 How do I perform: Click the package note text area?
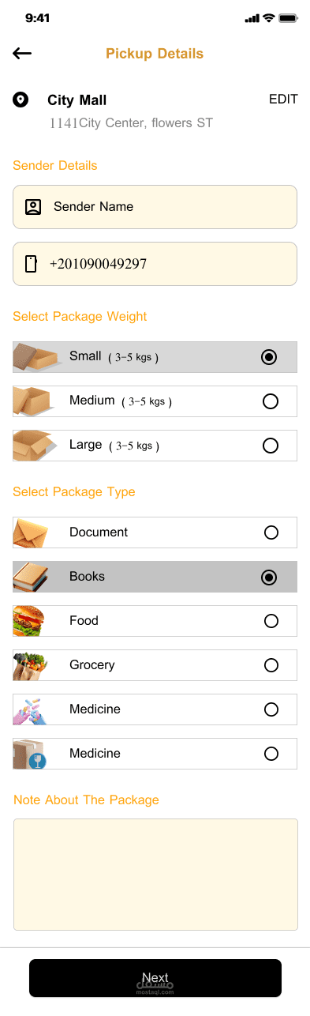155,875
